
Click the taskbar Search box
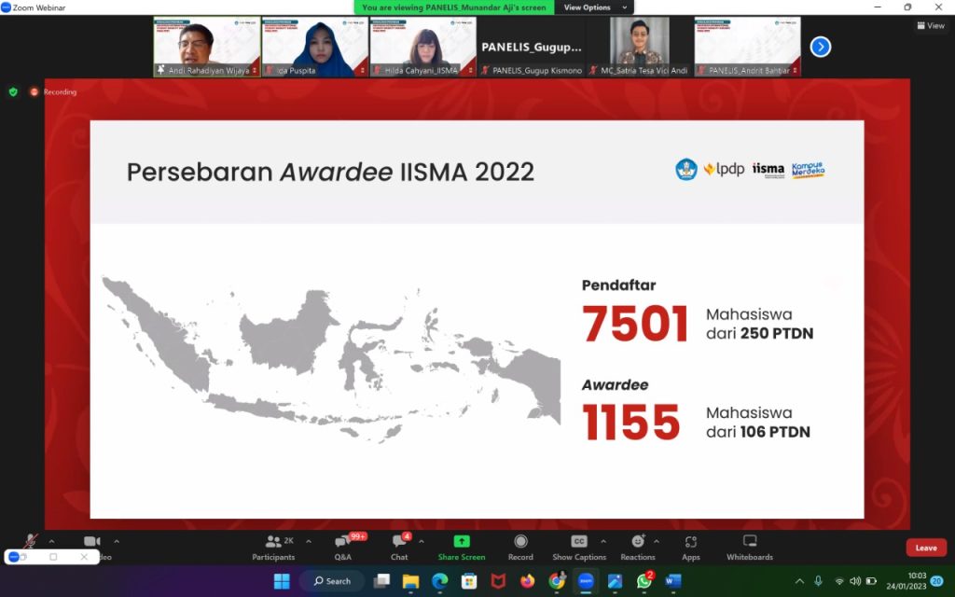[x=332, y=581]
